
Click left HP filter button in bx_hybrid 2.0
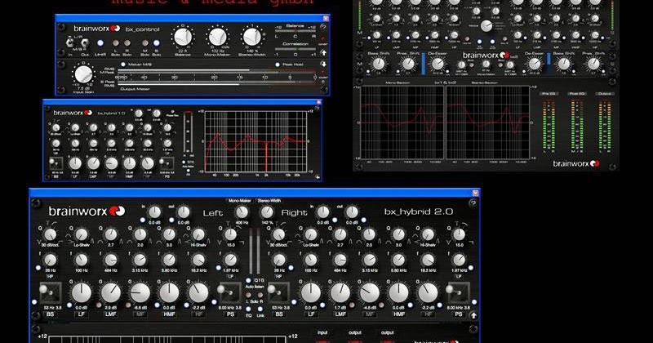tap(50, 276)
